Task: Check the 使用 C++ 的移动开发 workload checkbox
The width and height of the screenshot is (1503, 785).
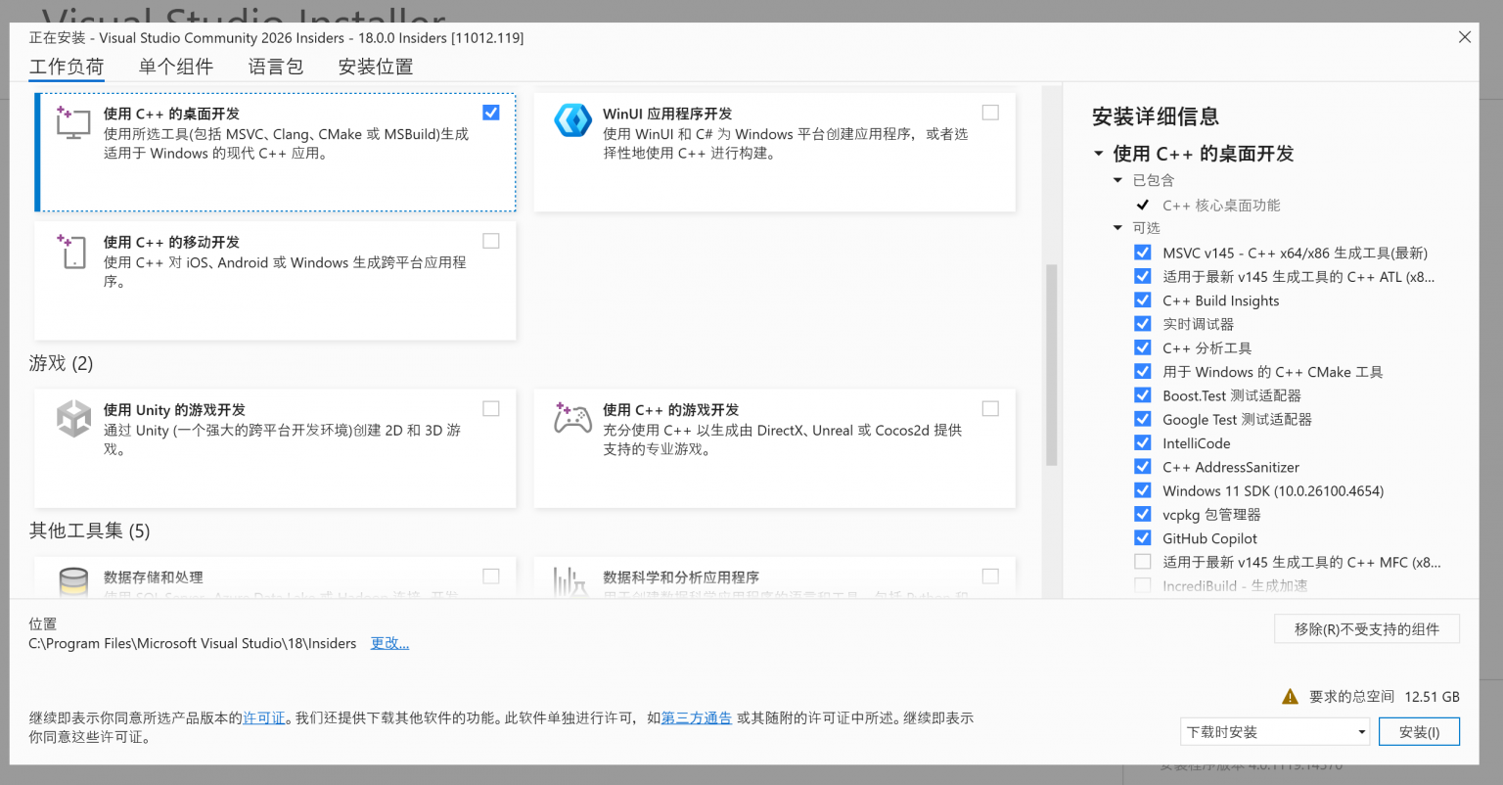Action: pos(491,241)
